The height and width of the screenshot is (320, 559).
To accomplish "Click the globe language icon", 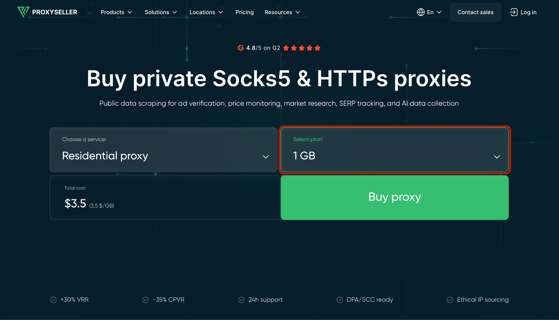I will (x=421, y=12).
